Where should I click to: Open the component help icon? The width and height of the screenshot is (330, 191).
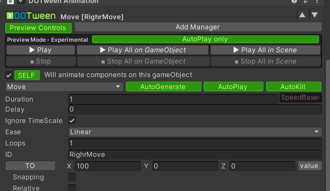tap(294, 1)
